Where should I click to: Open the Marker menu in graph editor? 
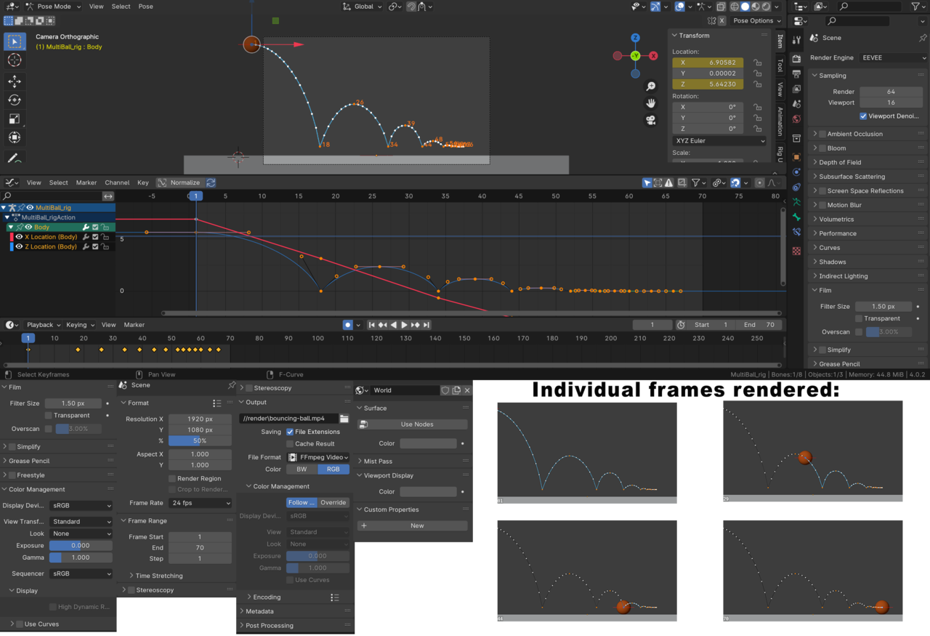click(x=86, y=182)
